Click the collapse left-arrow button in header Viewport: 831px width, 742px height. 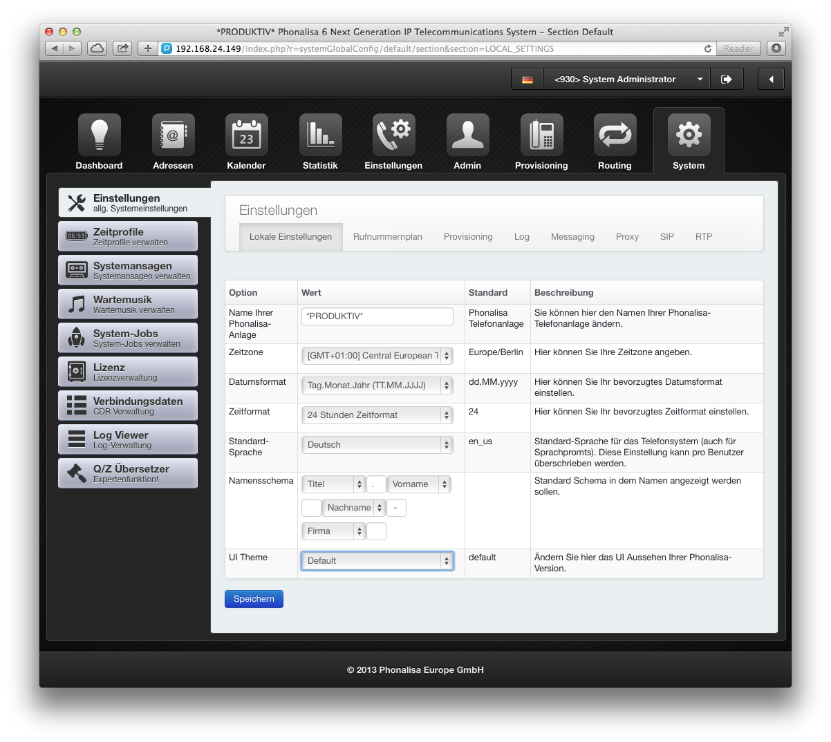771,79
